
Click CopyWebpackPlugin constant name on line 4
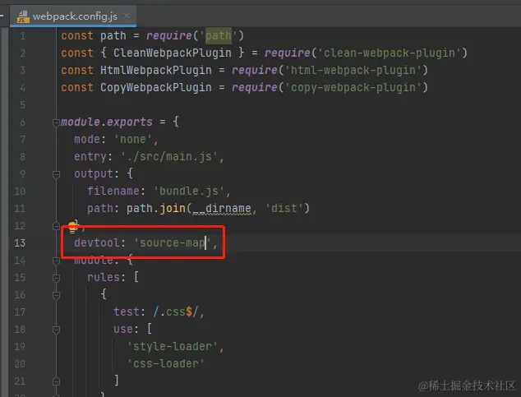(156, 87)
